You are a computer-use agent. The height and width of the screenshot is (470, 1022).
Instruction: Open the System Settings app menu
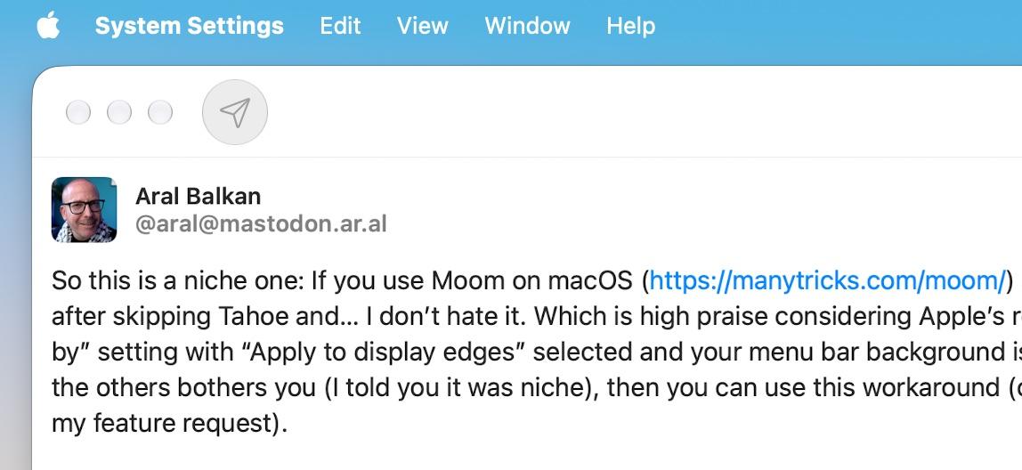(189, 26)
